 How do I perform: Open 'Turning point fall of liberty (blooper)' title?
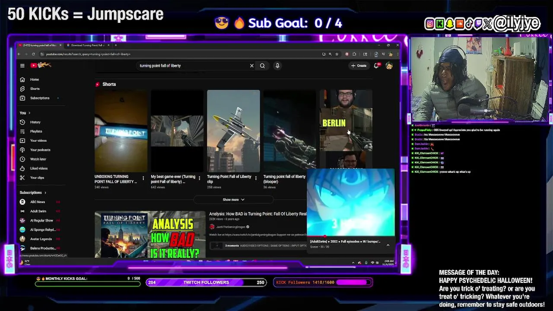pos(284,179)
